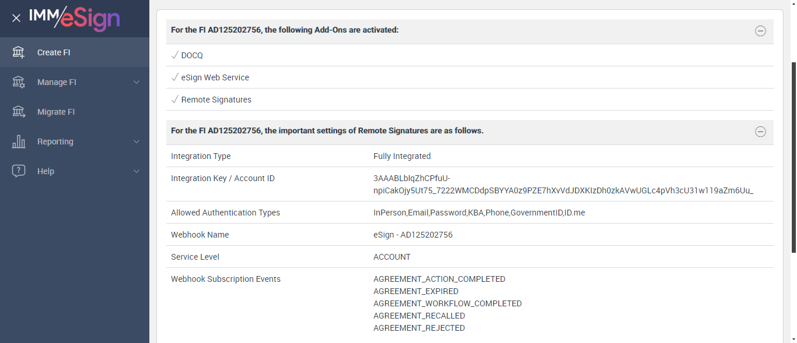
Task: Click the Manage FI gear-bank icon
Action: pyautogui.click(x=19, y=82)
